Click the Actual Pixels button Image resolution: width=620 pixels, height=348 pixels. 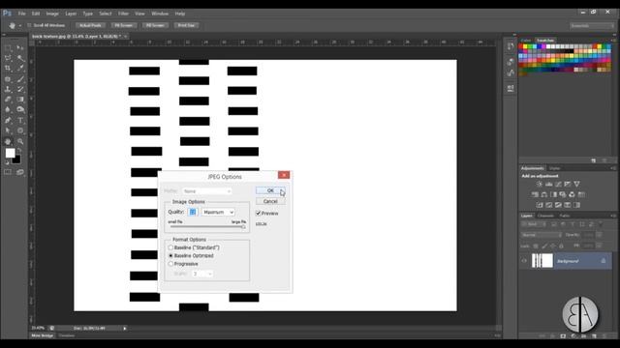90,25
